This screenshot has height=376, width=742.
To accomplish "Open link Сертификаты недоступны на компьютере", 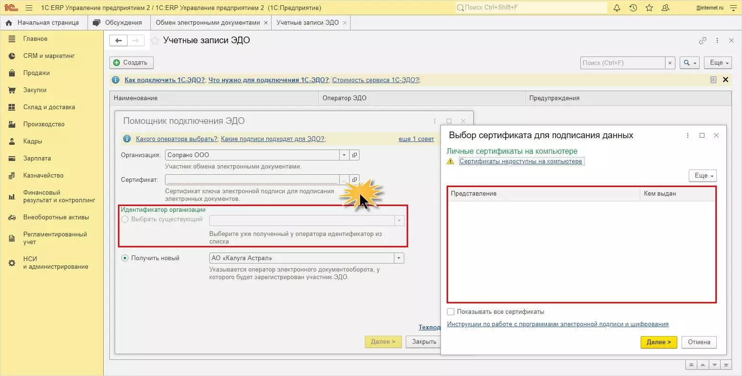I will [x=521, y=161].
